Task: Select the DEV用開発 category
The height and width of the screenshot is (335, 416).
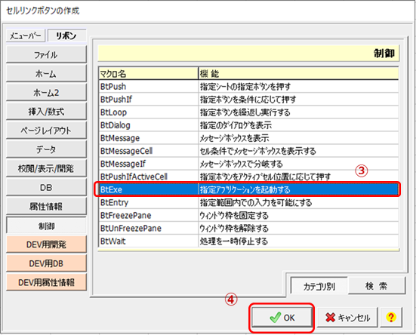Action: click(x=46, y=244)
